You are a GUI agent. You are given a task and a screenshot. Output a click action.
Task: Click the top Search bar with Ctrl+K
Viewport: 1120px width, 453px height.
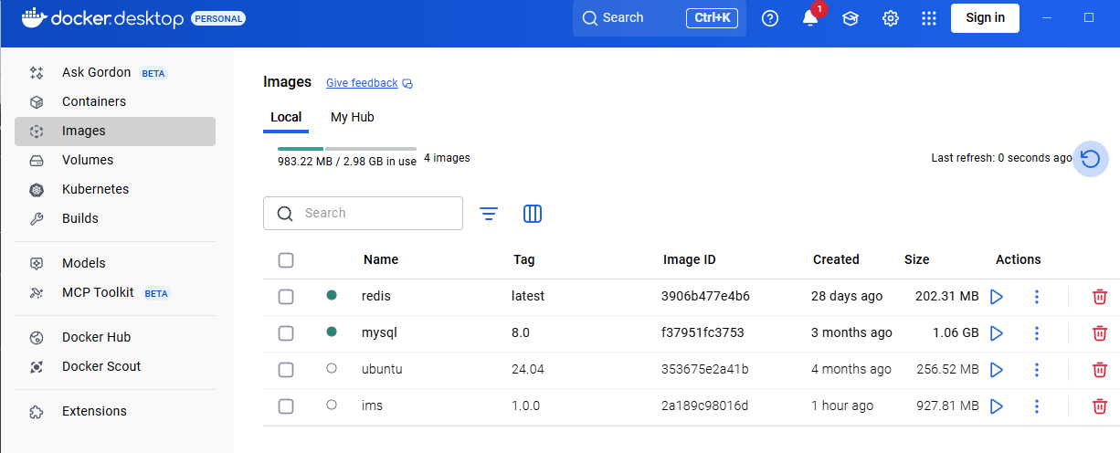coord(660,18)
